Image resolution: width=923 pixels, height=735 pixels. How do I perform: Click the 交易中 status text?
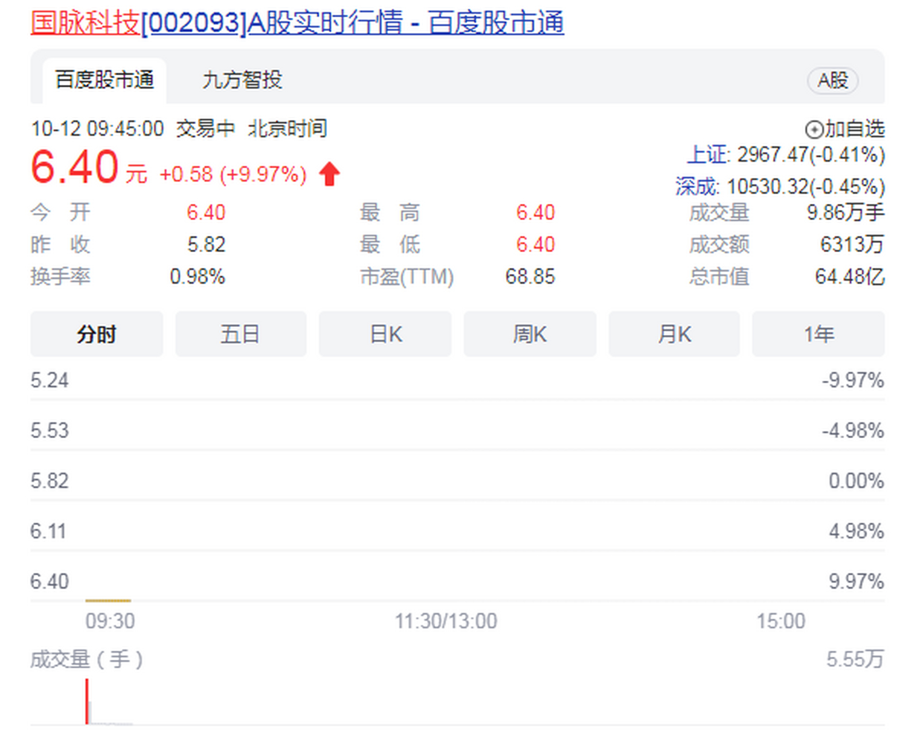click(206, 129)
